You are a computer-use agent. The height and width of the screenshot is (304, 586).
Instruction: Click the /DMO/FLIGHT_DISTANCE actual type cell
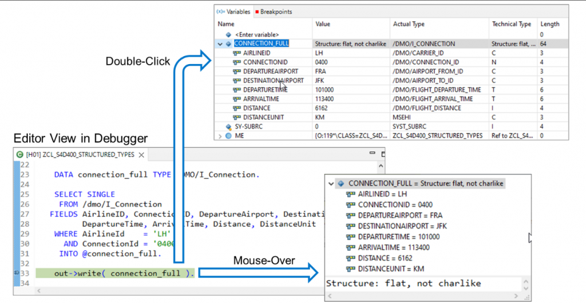[x=426, y=108]
